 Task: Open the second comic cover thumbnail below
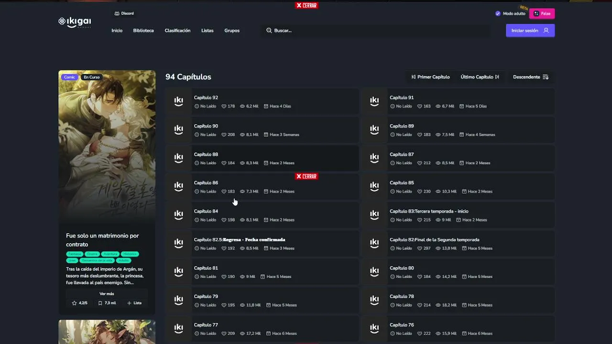pos(107,332)
